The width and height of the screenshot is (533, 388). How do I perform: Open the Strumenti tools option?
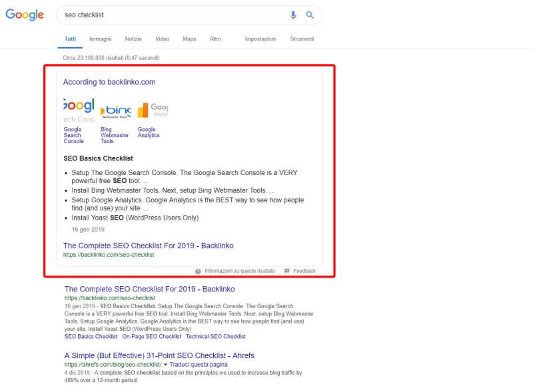[x=302, y=39]
